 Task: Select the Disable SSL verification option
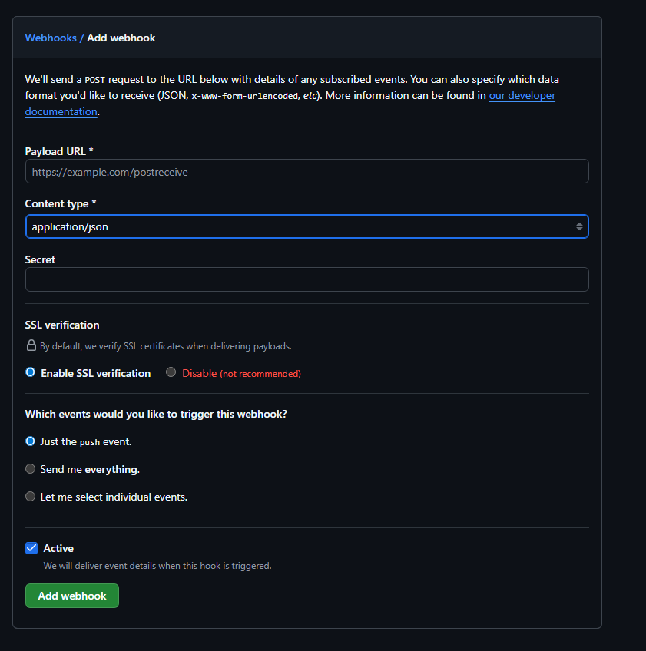[x=170, y=372]
